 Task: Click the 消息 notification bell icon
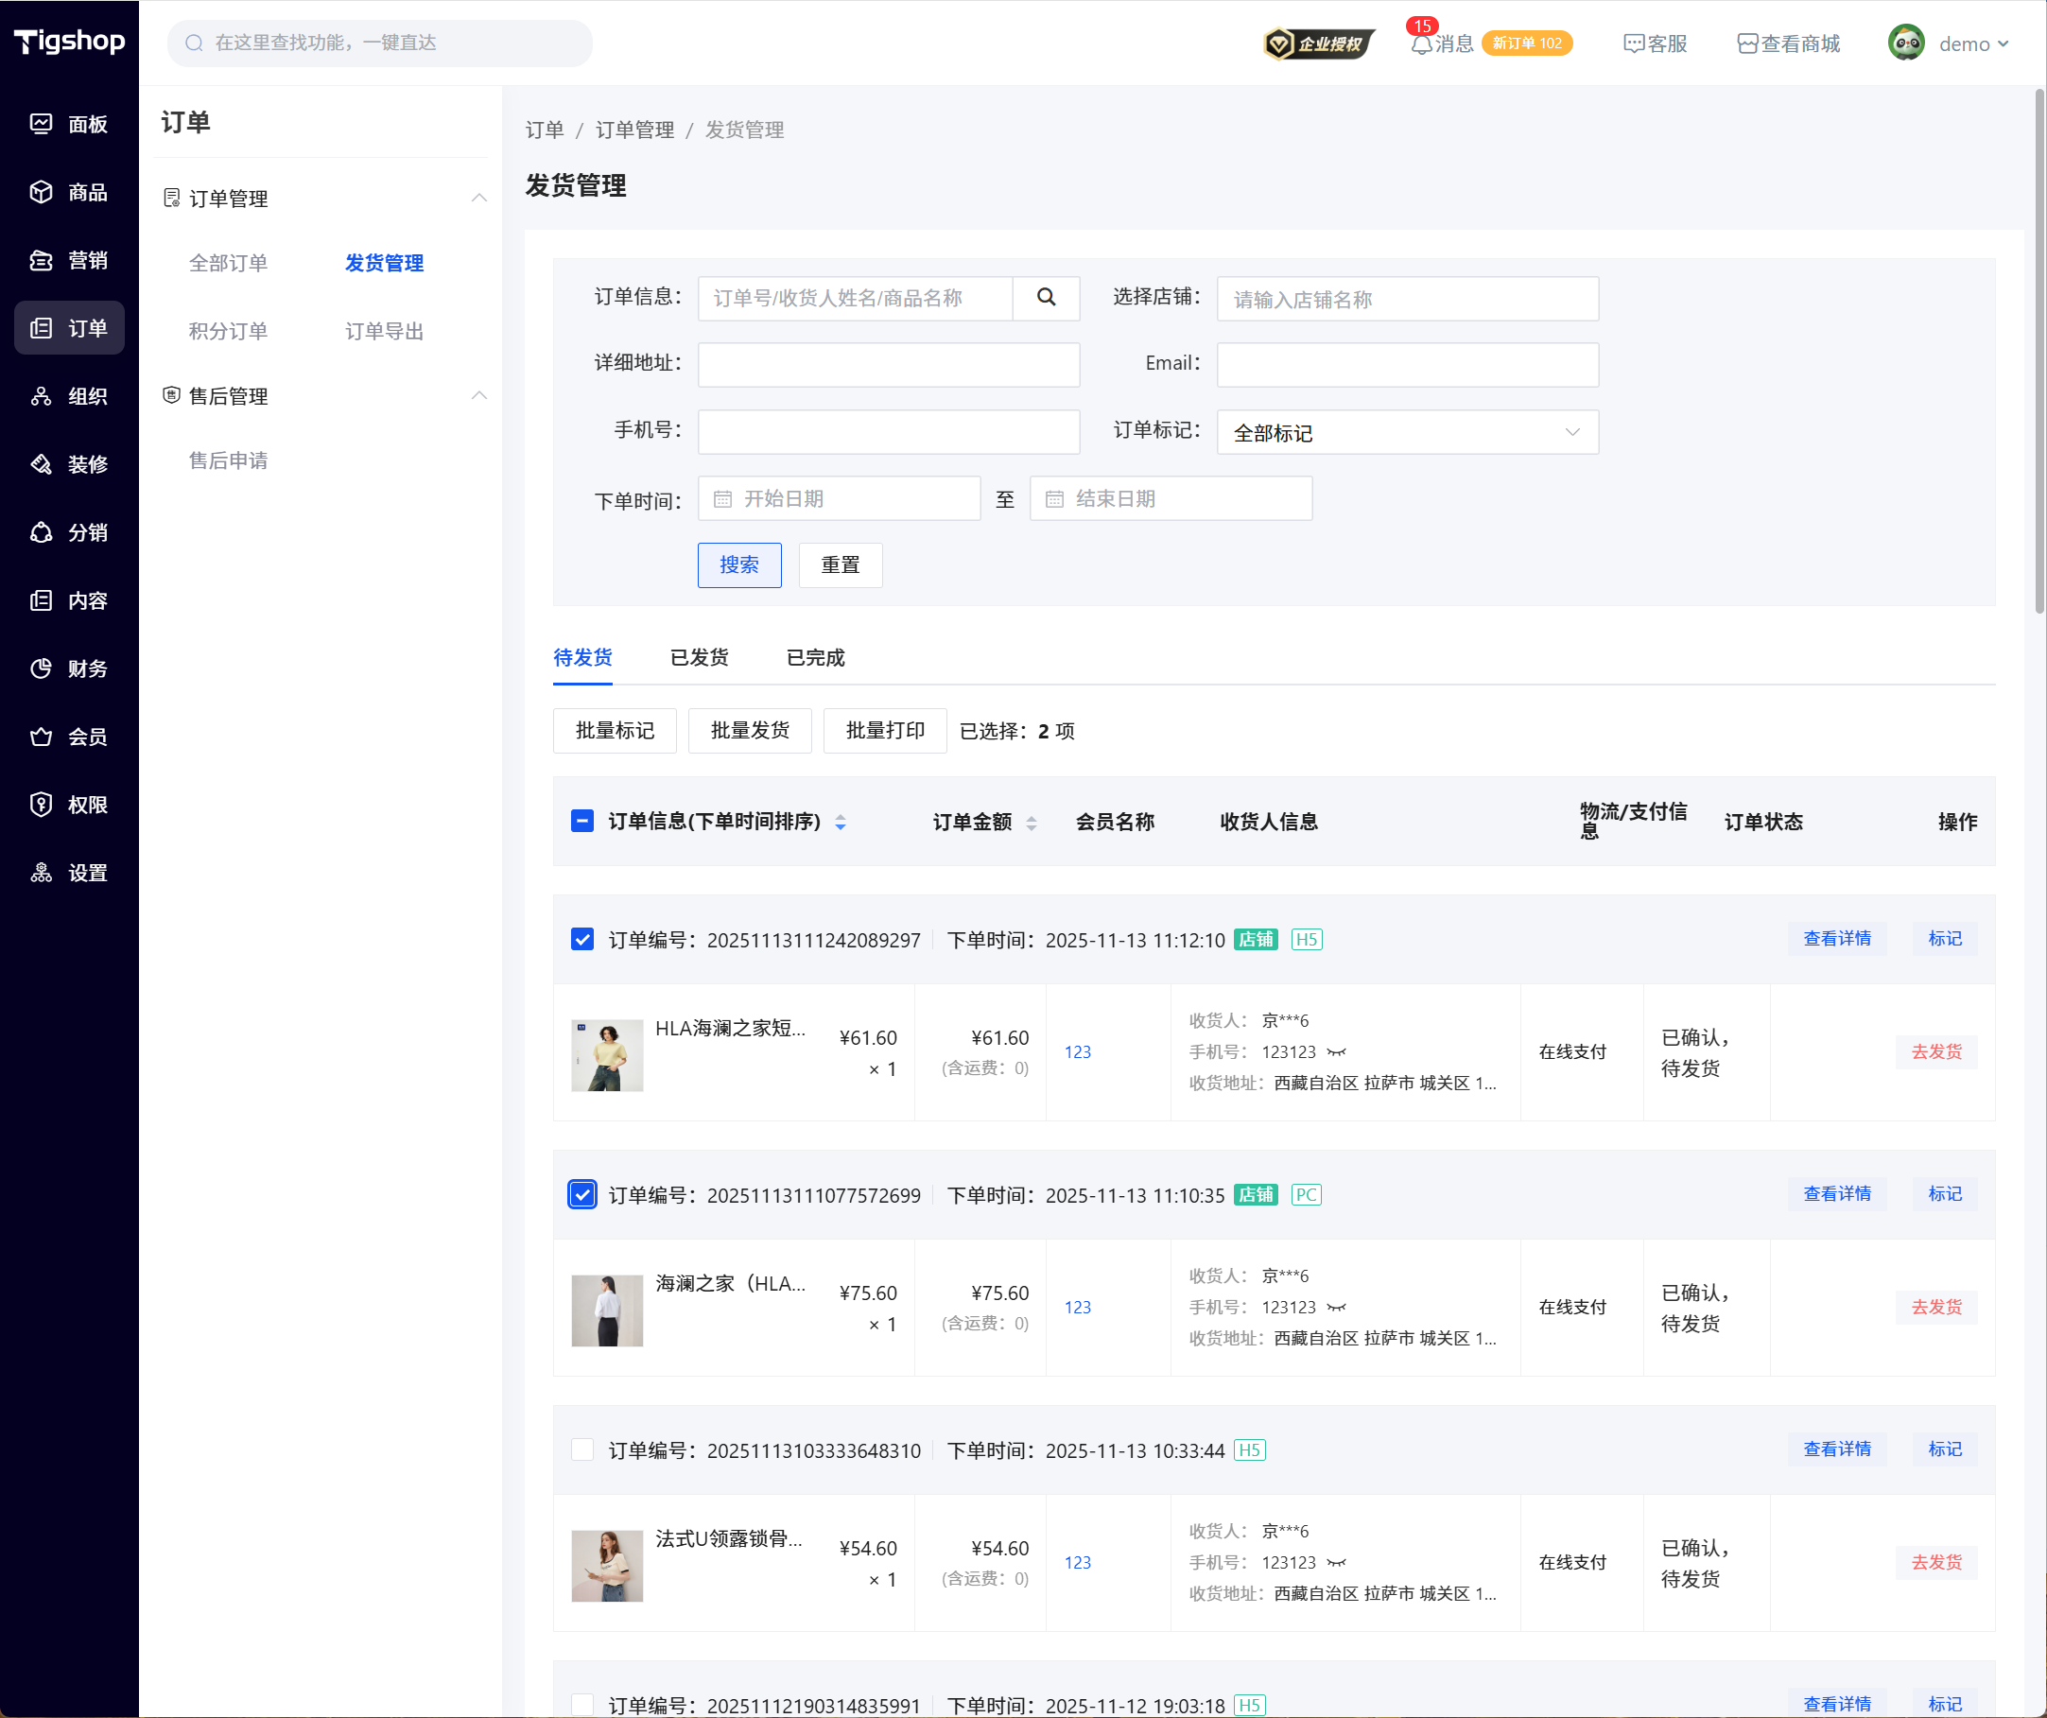point(1421,43)
